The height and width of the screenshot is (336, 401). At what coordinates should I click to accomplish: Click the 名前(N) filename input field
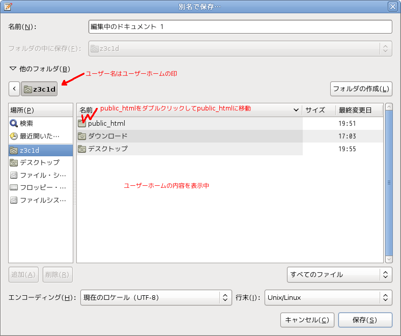tap(240, 26)
